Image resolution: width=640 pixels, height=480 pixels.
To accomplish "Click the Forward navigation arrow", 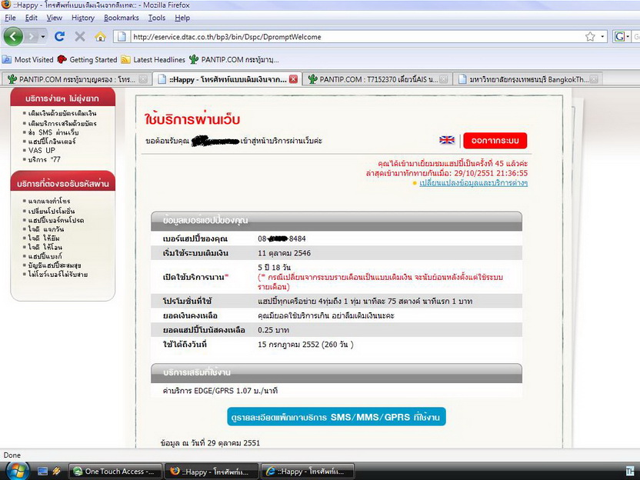I will click(x=31, y=37).
